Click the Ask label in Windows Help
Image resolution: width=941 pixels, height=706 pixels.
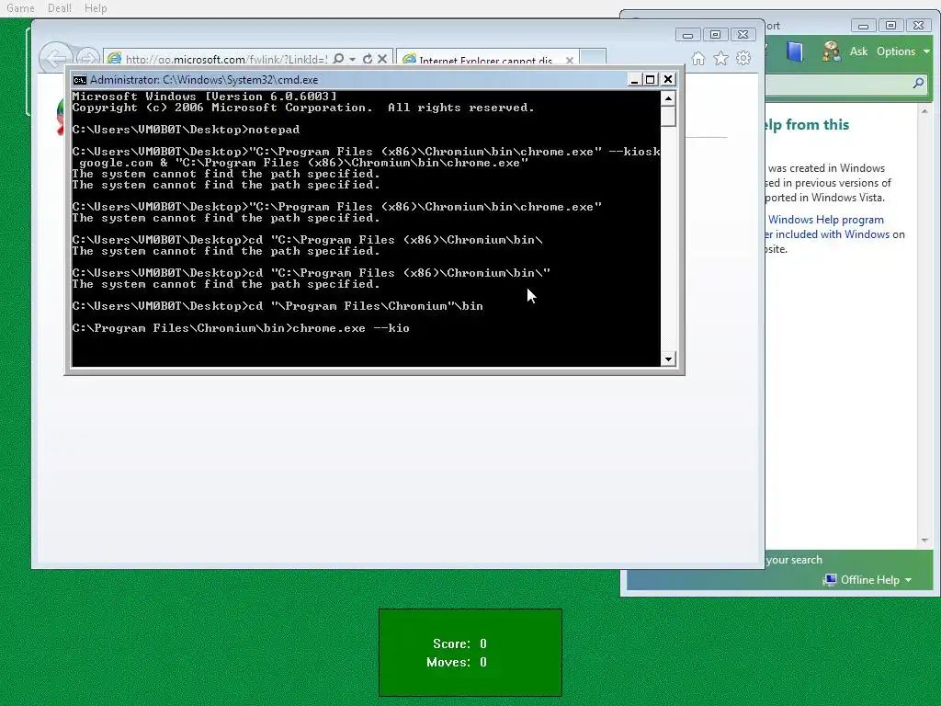[x=859, y=51]
